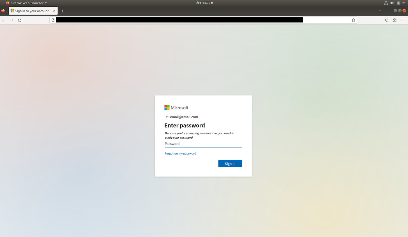Minimize the Firefox window
This screenshot has height=237, width=408.
[395, 11]
